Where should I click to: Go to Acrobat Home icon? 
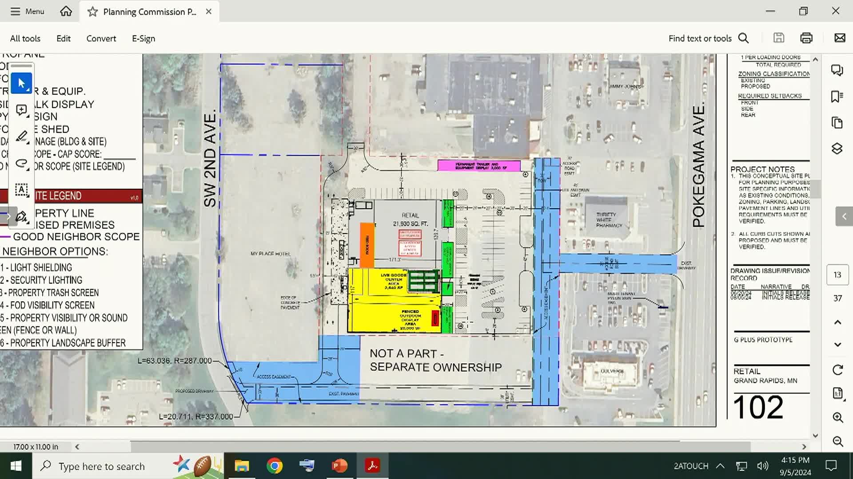click(x=66, y=12)
